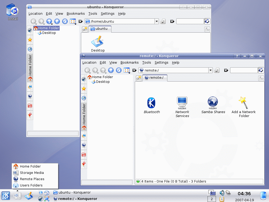Open the Bluetooth icon in remote:/ view
Viewport: 269px width, 202px height.
point(152,105)
